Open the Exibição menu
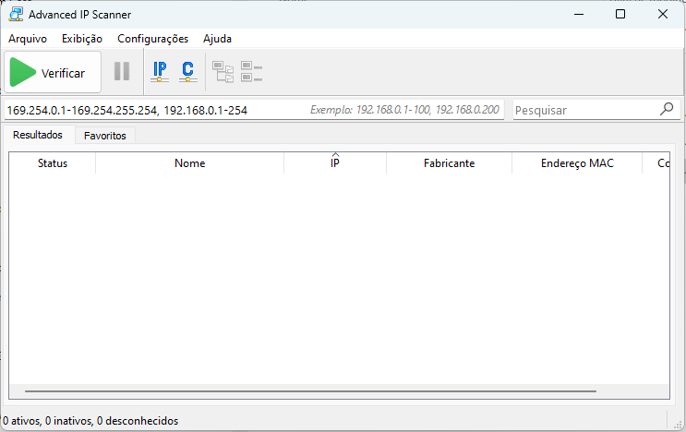 [82, 39]
